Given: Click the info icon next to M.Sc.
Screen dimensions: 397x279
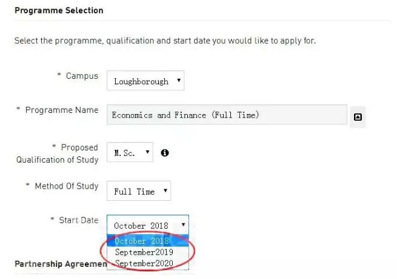Looking at the screenshot, I should pos(165,153).
